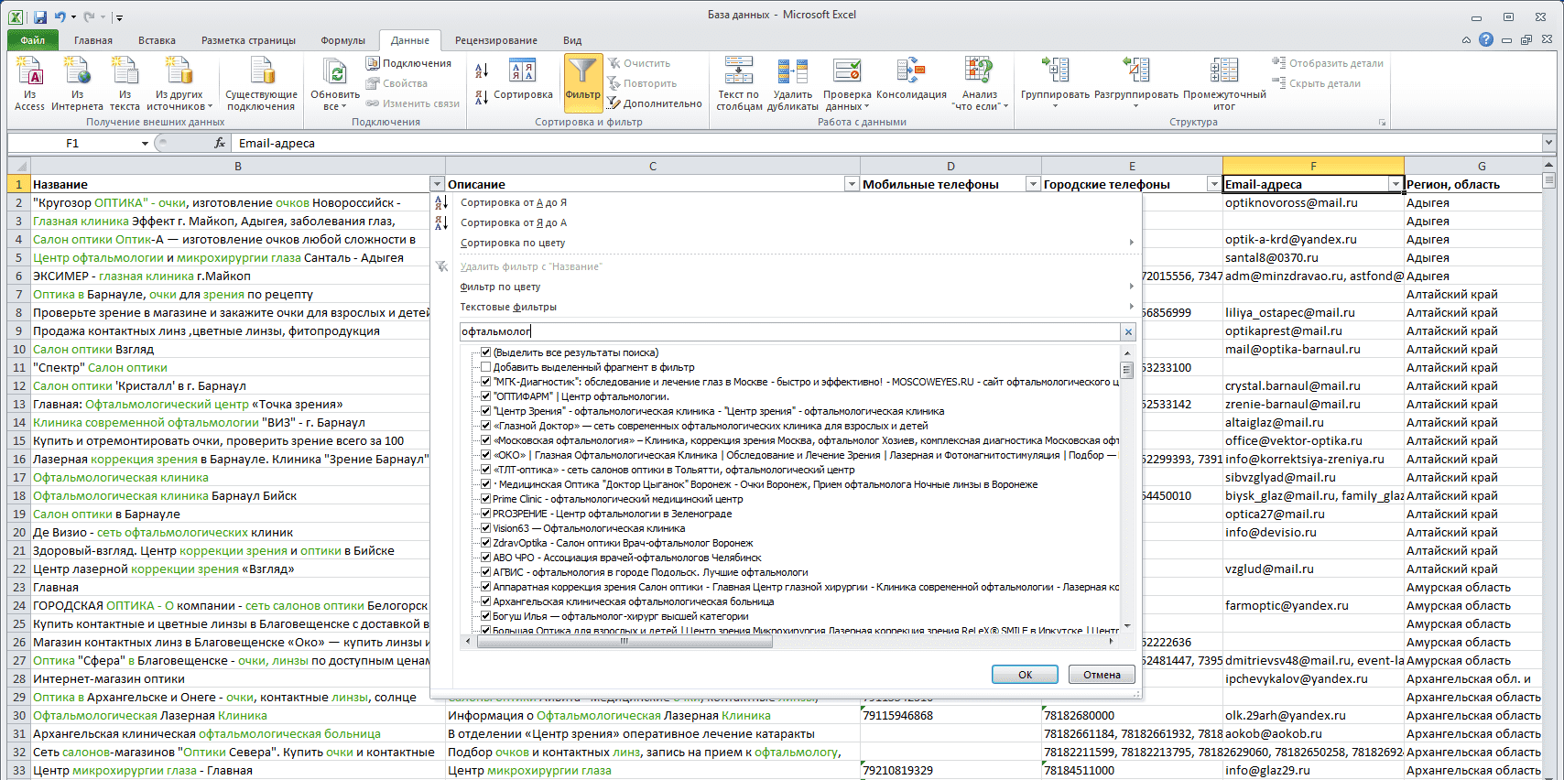The image size is (1564, 780).
Task: Open Advanced filter (Дополнительно)
Action: (655, 103)
